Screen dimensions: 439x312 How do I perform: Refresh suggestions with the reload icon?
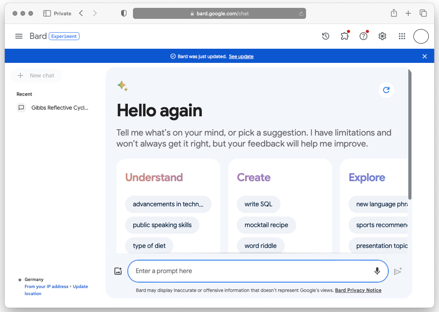[x=386, y=90]
